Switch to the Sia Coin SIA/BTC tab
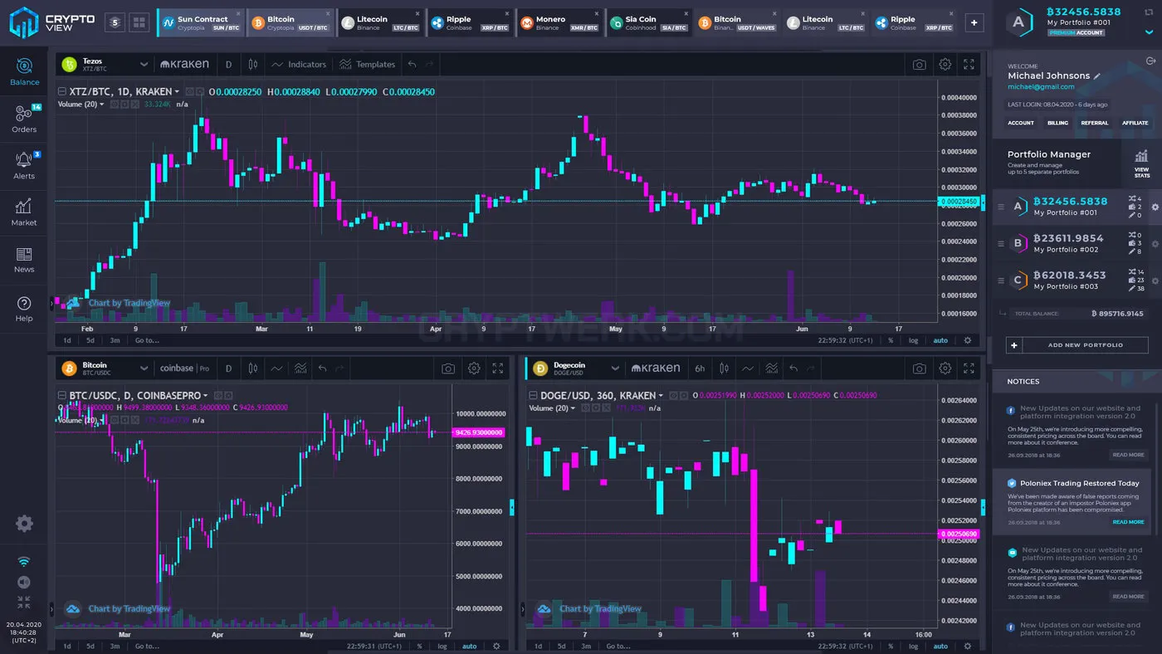1162x654 pixels. [x=649, y=22]
